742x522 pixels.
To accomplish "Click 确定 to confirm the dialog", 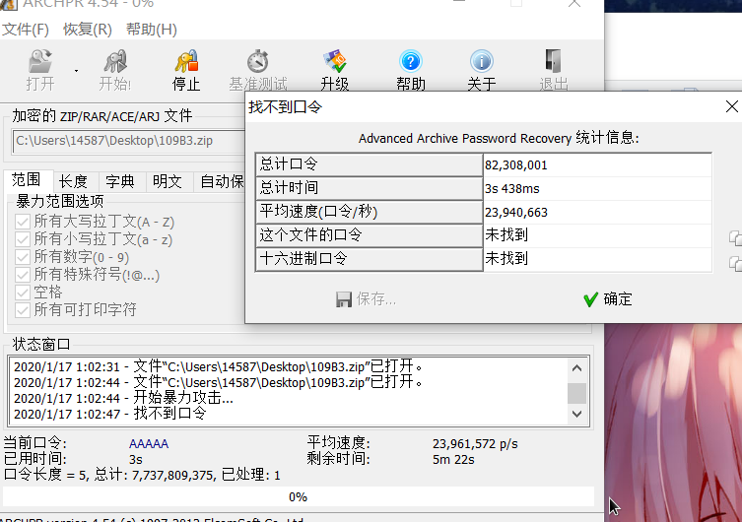I will (x=608, y=298).
